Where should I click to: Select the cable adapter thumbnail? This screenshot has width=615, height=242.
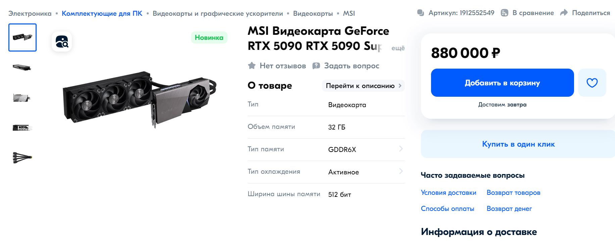[22, 157]
